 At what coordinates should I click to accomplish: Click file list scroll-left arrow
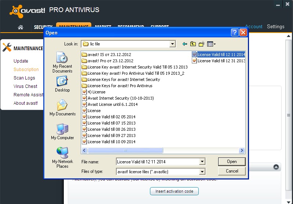(84, 150)
